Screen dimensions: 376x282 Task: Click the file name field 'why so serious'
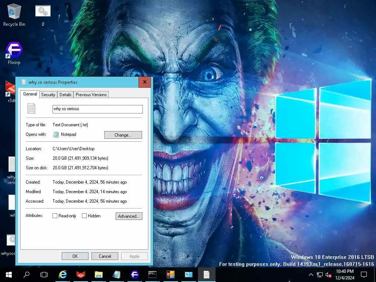click(98, 109)
